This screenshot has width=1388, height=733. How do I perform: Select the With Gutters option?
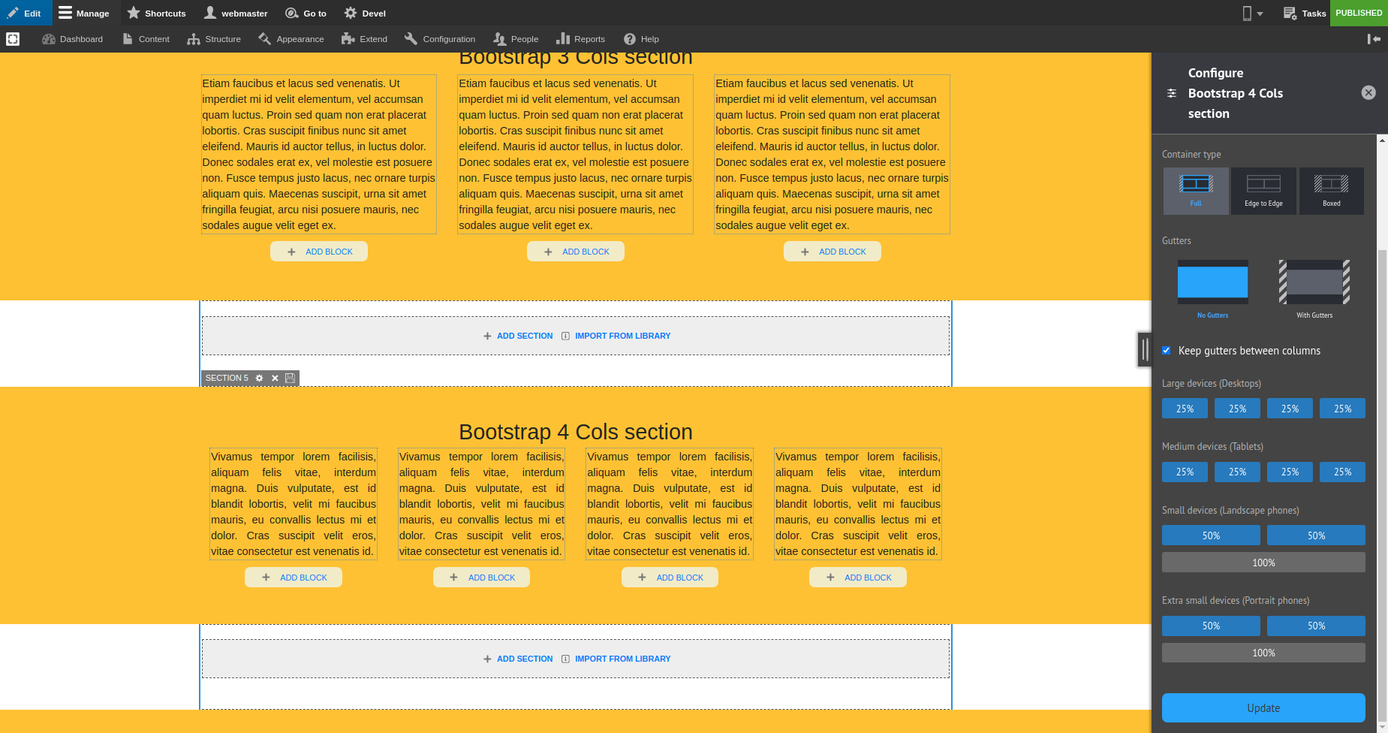[x=1314, y=283]
